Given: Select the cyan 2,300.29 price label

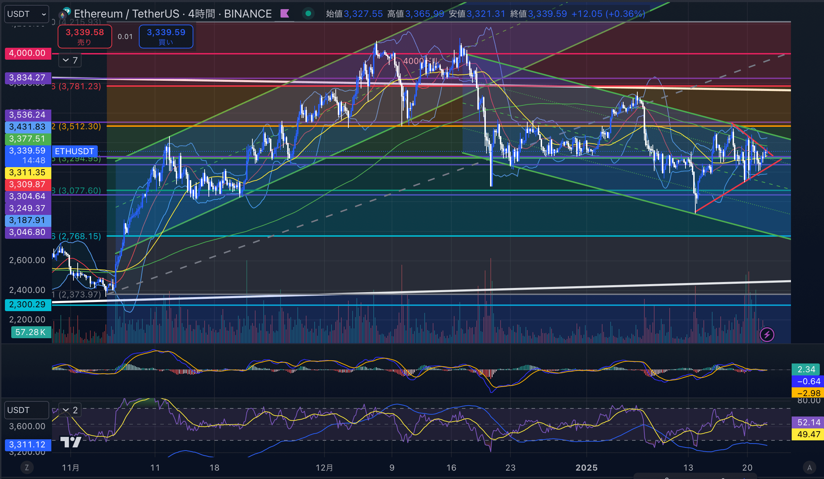Looking at the screenshot, I should coord(28,304).
